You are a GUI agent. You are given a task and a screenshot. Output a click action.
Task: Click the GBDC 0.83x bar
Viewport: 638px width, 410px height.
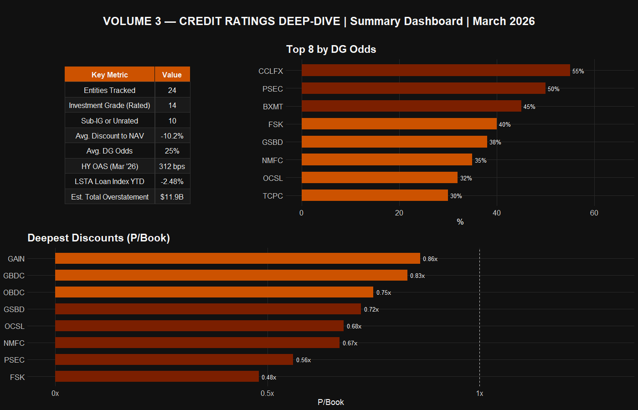231,275
